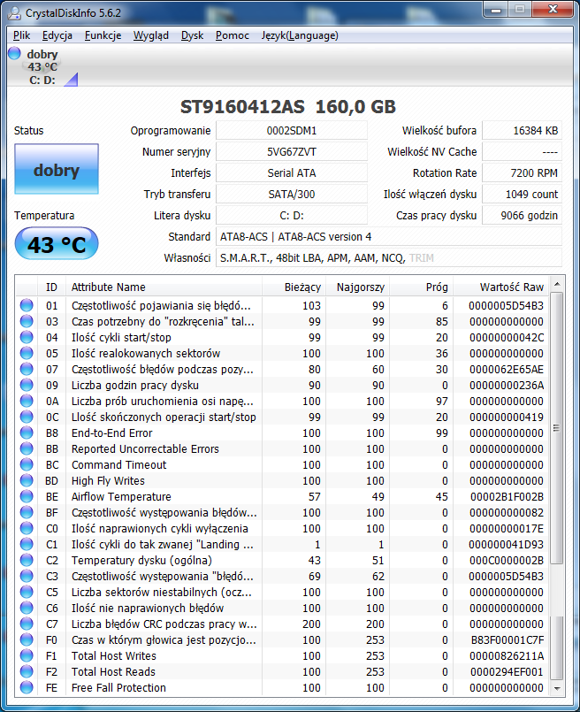The image size is (580, 712).
Task: Click the buffer size field 16384 KB
Action: click(522, 130)
